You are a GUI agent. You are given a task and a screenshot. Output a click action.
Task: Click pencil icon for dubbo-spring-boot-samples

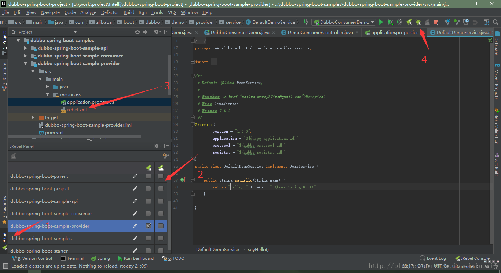pos(135,239)
